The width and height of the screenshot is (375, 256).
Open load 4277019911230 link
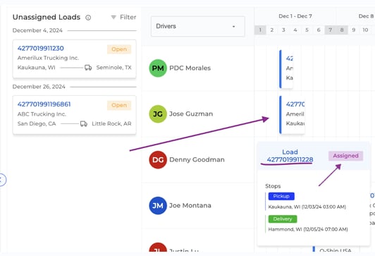(x=41, y=49)
